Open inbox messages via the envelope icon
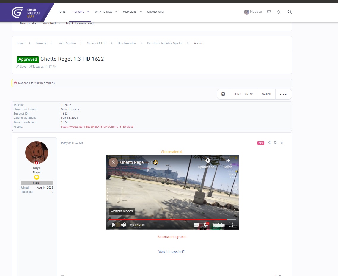 coord(269,12)
